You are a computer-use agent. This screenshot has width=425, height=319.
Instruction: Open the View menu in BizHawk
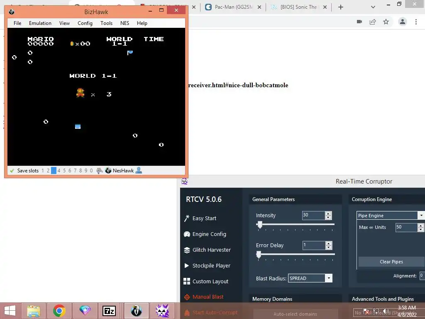click(x=64, y=23)
